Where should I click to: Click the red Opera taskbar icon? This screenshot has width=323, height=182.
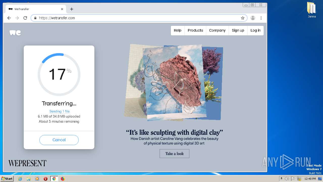tap(45, 179)
